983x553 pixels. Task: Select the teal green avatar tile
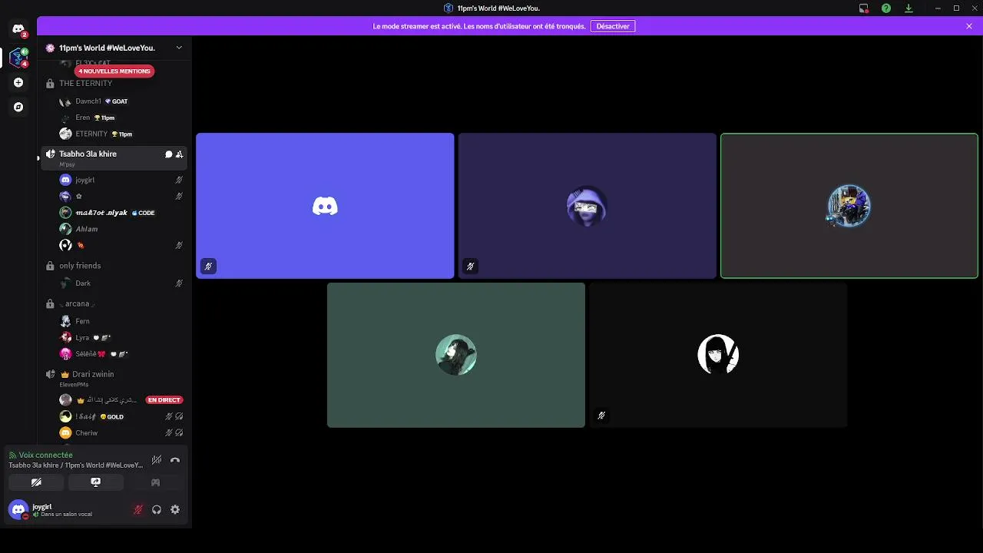[456, 355]
